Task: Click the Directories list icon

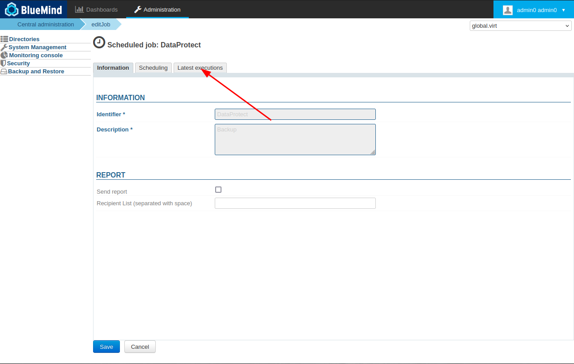Action: point(4,39)
